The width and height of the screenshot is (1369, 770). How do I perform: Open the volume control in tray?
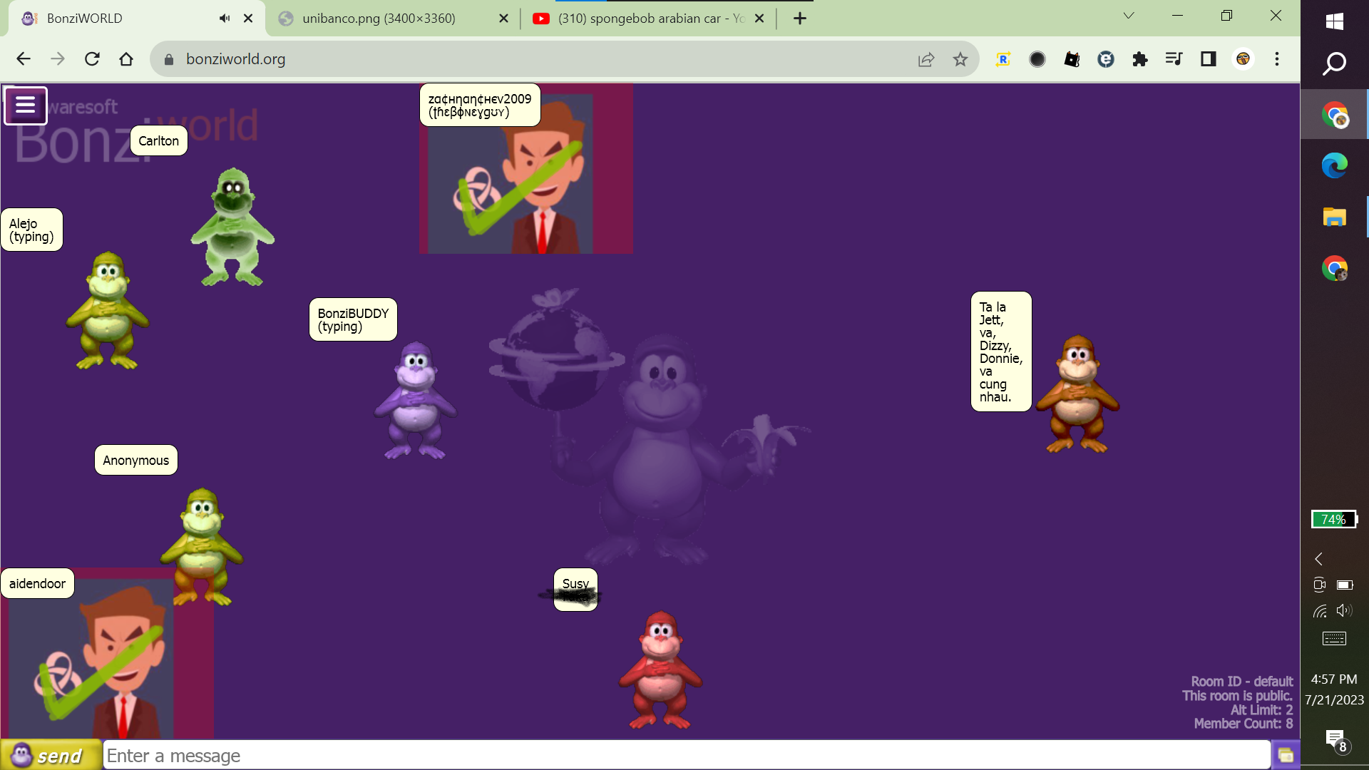[x=1344, y=610]
